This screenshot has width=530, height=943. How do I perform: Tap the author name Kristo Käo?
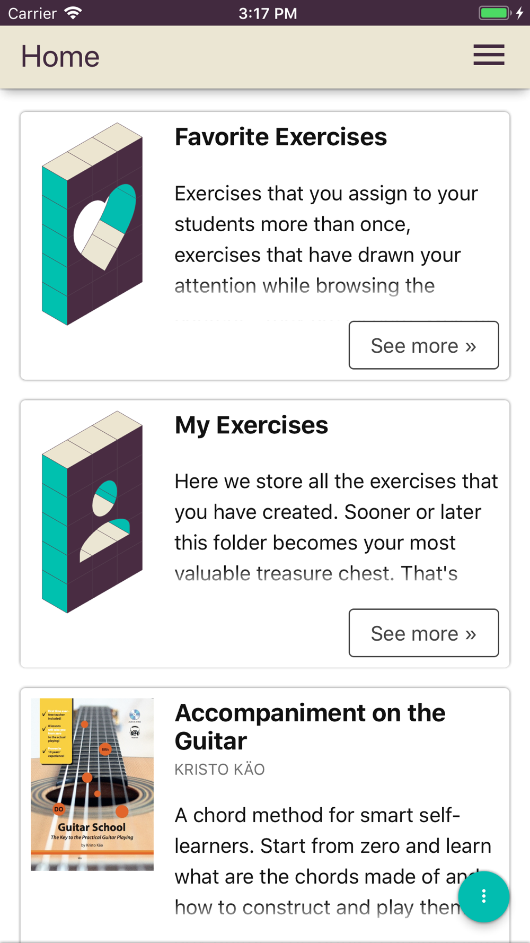coord(219,769)
